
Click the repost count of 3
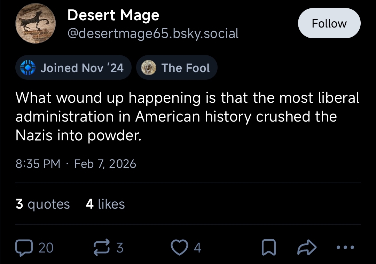[120, 248]
